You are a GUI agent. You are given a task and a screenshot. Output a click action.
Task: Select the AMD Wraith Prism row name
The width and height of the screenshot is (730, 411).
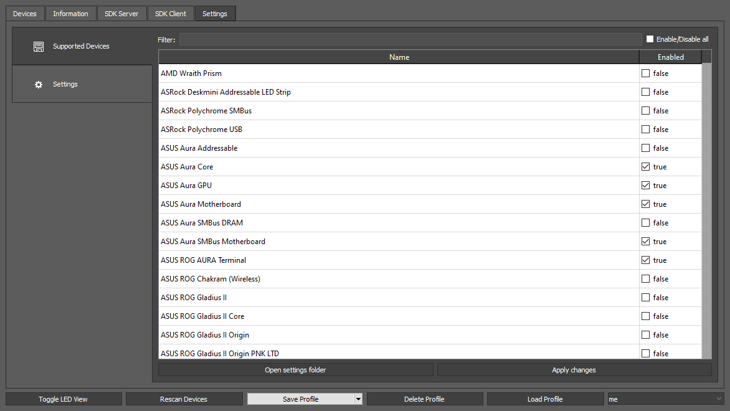point(191,73)
